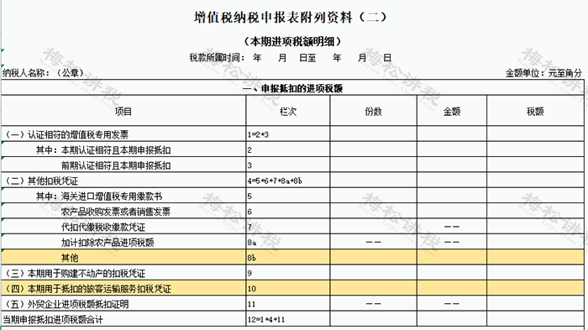The height and width of the screenshot is (330, 588).
Task: Click row （五）外贸企业进项税额抵扣证明
Action: coord(123,304)
